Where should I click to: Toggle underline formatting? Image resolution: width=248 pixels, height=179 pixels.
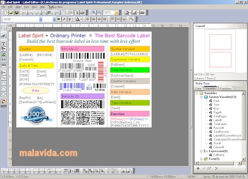click(69, 19)
